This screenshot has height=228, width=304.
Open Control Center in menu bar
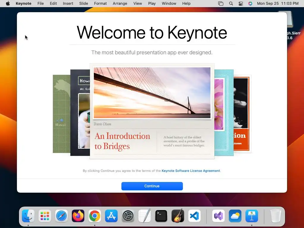(240, 4)
